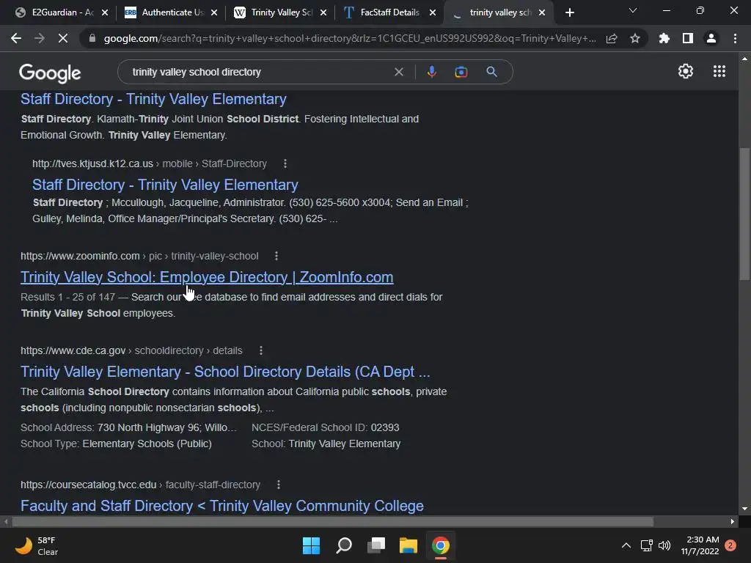Viewport: 751px width, 563px height.
Task: Open the volume control in tray
Action: 664,545
